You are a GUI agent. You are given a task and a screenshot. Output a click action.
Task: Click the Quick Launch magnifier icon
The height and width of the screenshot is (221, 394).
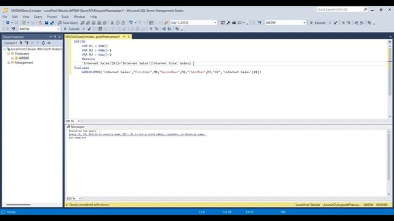pos(365,10)
